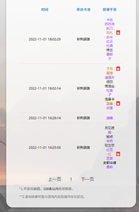Screen dimensions: 139x212
Task: Click operator name 刻刀
Action: [x=110, y=29]
